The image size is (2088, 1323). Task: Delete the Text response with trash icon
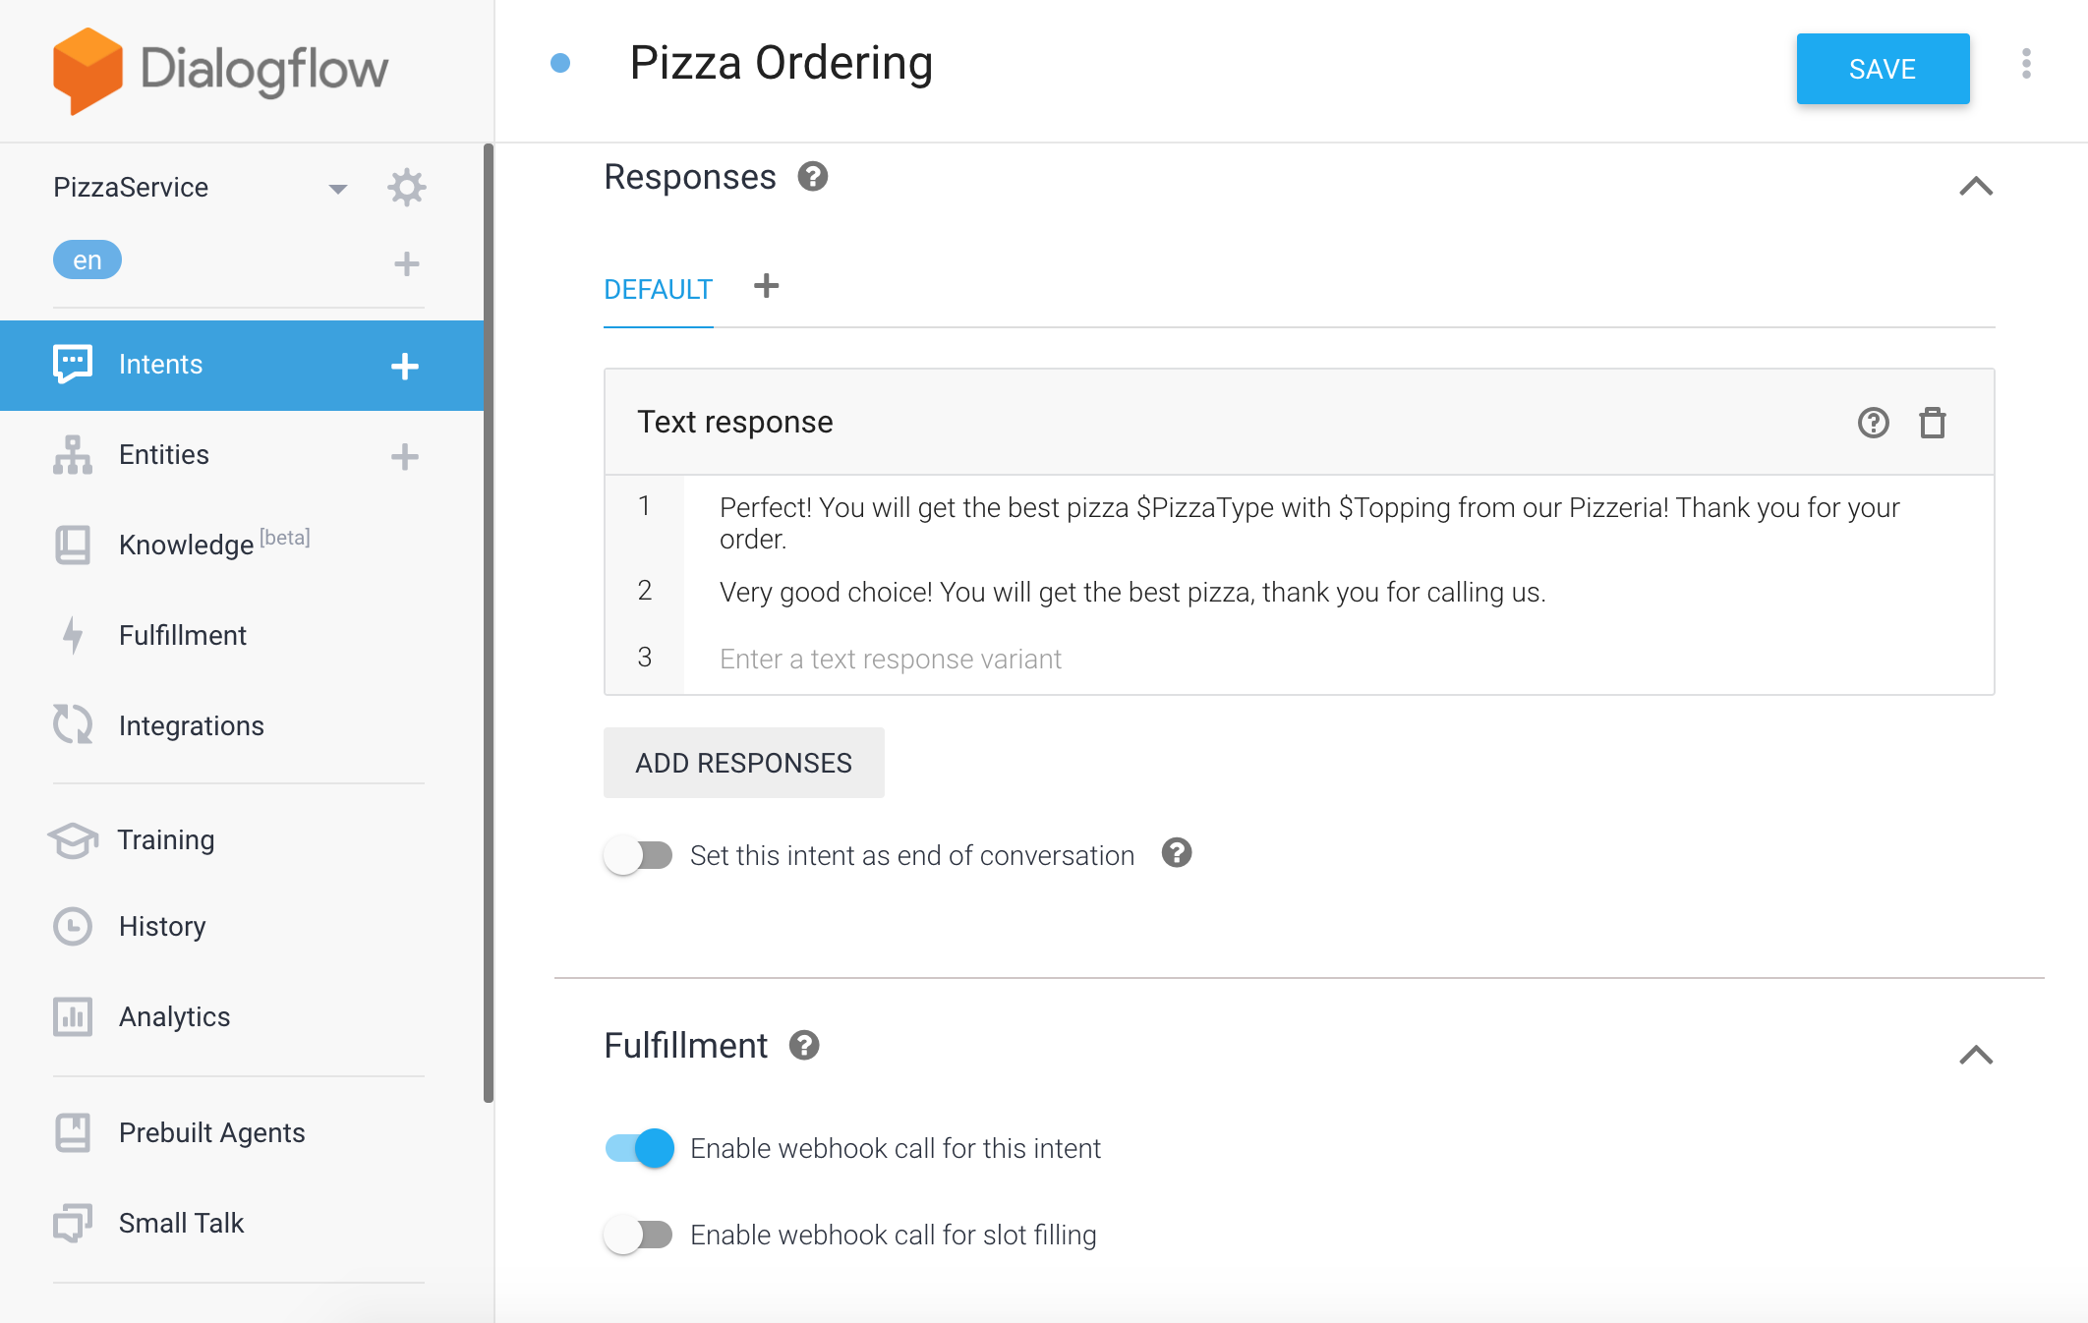coord(1933,423)
